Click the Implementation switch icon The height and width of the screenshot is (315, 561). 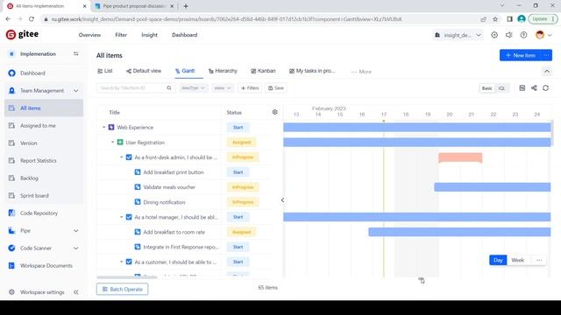76,54
